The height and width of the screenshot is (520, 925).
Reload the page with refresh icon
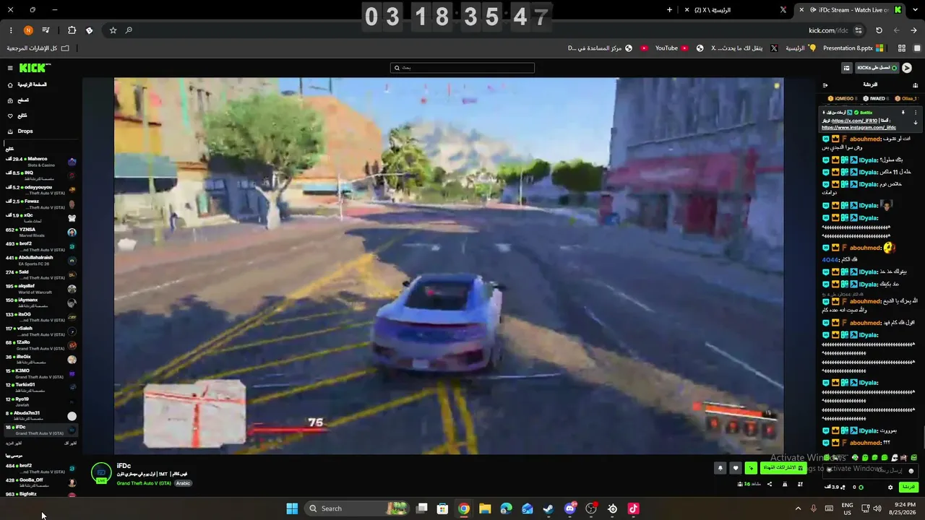879,30
